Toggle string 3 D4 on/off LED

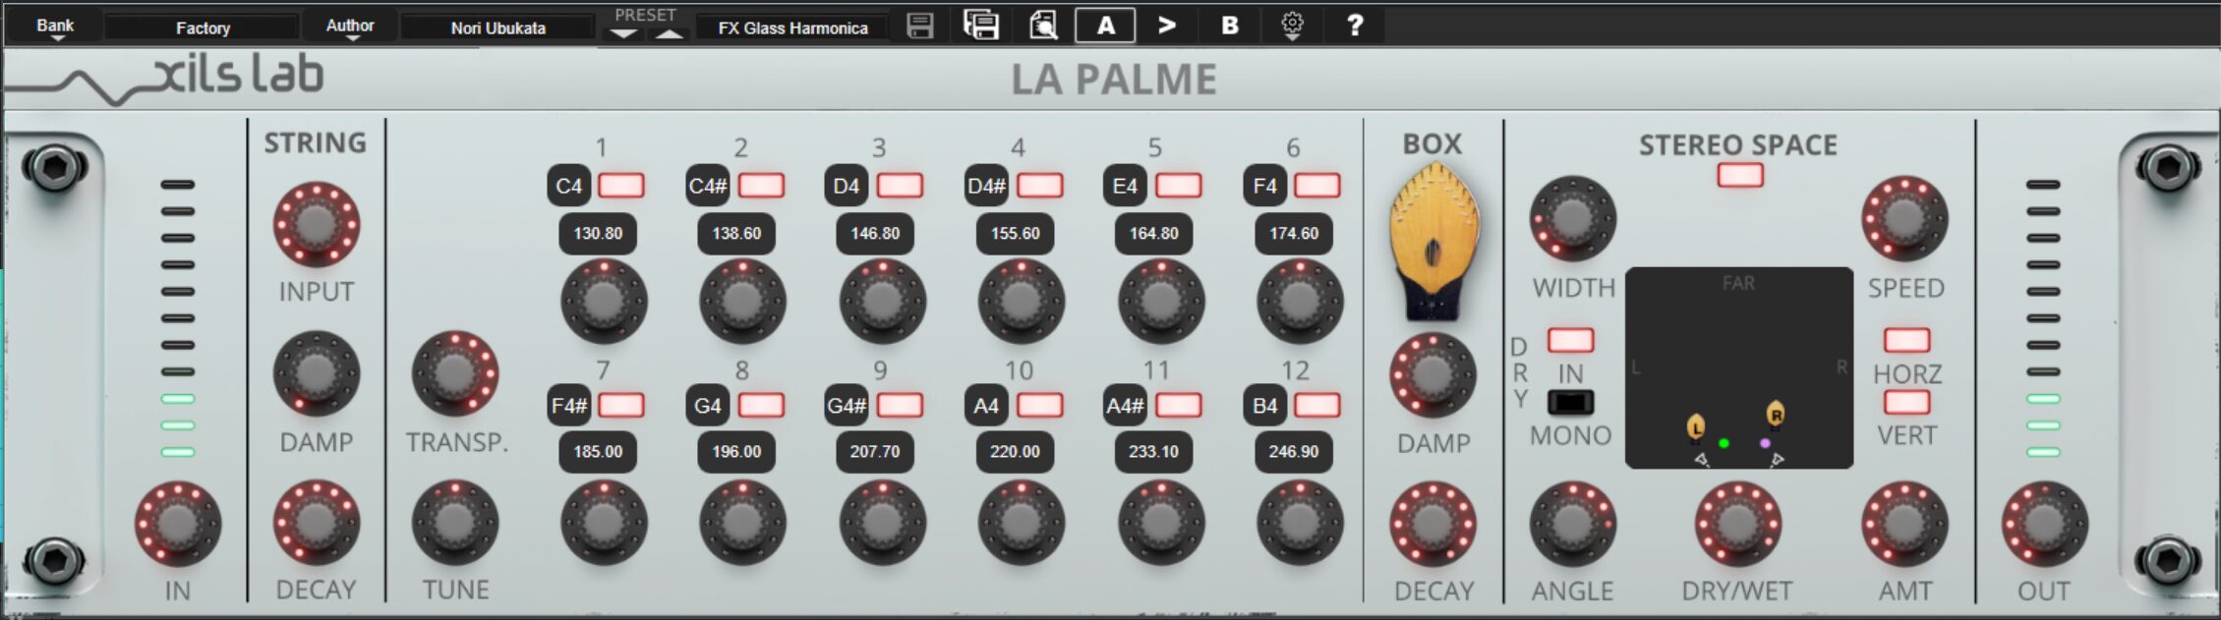[x=900, y=185]
